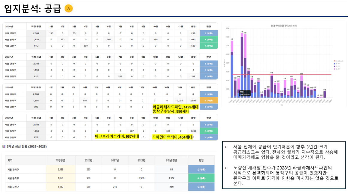348x195 pixels.
Task: Click the S (부족) badge for 관악구 in 2026 table
Action: (x=209, y=33)
